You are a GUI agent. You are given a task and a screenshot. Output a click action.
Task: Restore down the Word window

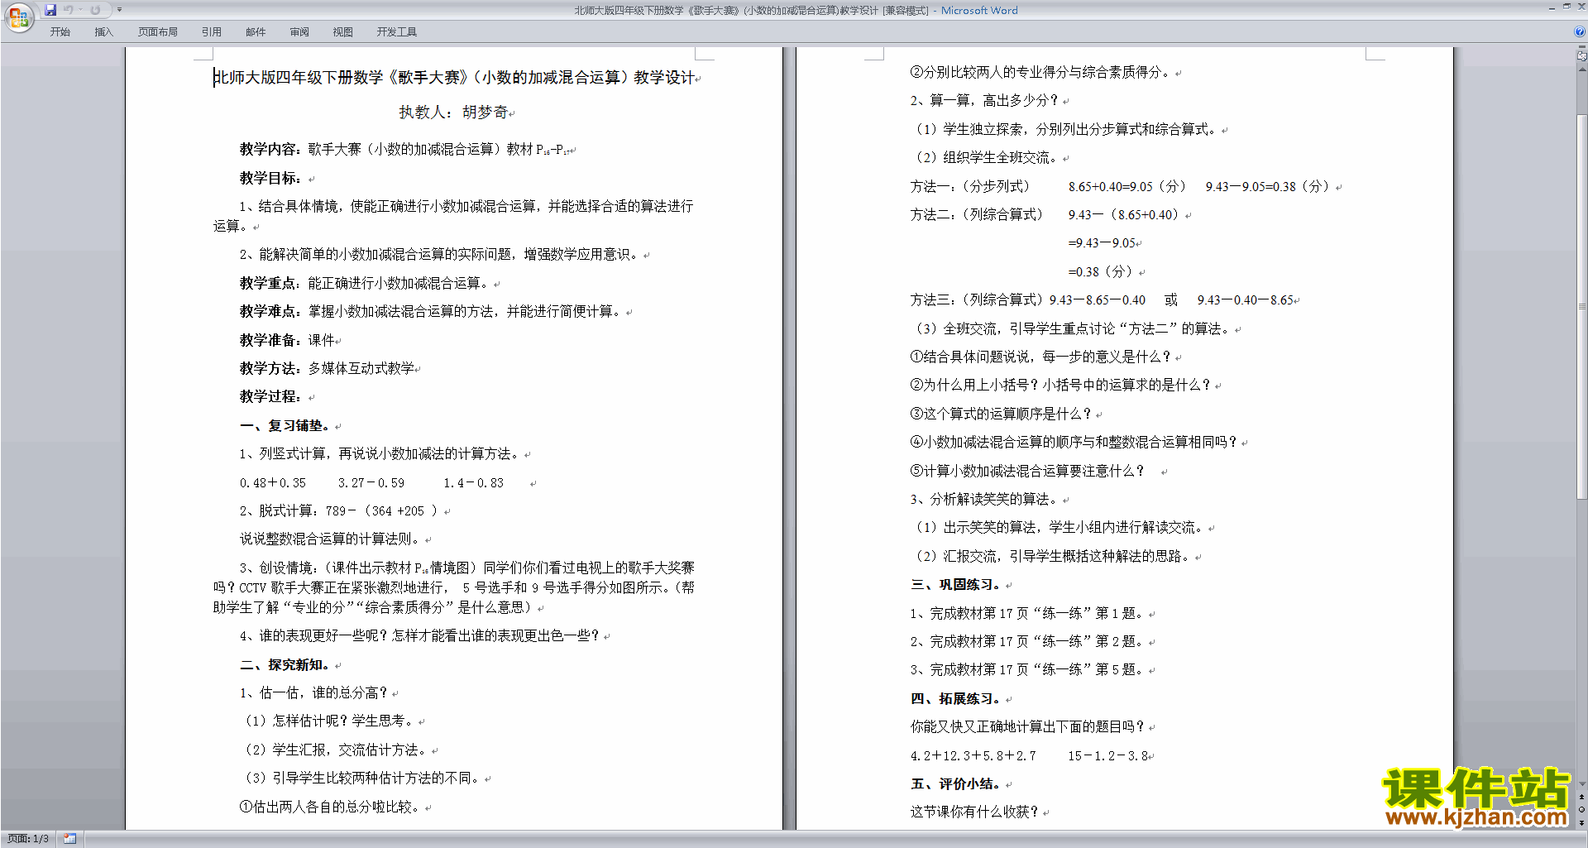pyautogui.click(x=1566, y=7)
